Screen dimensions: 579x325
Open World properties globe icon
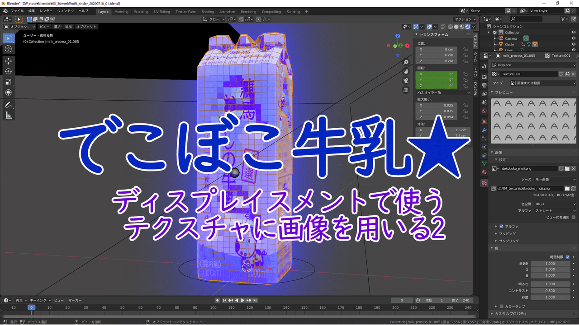pyautogui.click(x=484, y=111)
